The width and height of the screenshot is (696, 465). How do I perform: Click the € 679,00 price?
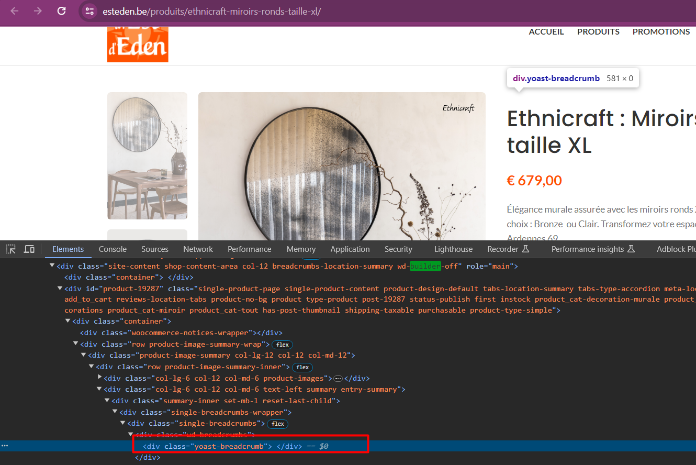tap(534, 181)
